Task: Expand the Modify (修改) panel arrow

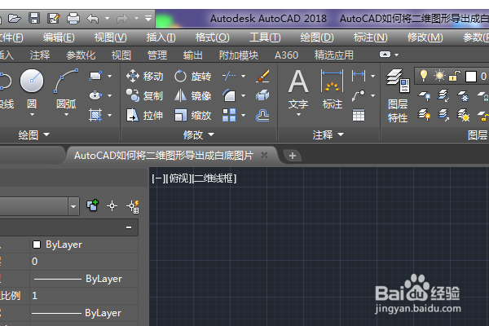Action: pos(211,134)
